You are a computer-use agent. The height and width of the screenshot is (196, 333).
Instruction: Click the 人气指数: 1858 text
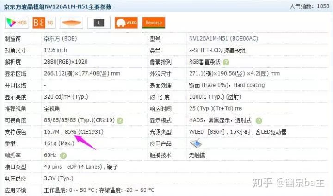click(309, 6)
